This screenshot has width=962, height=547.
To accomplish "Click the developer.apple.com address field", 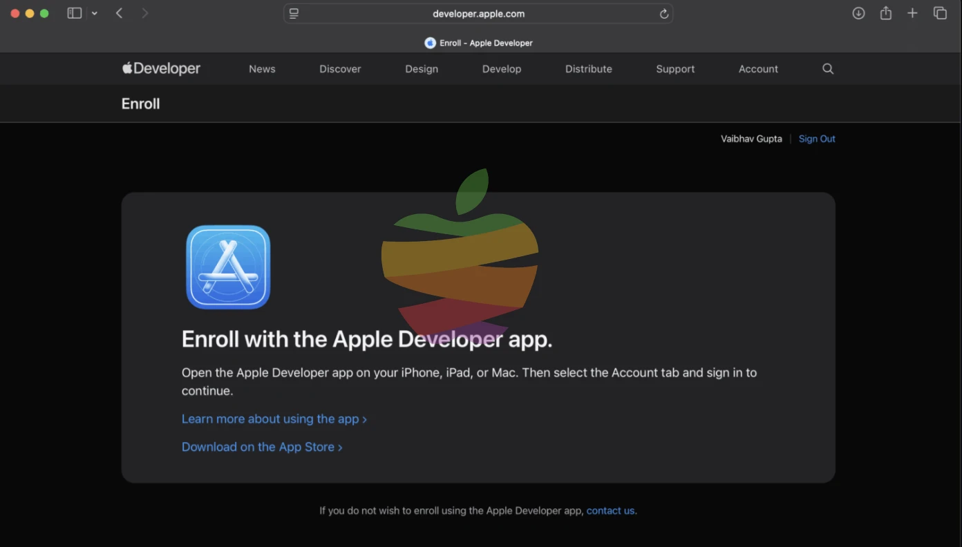I will (x=478, y=14).
